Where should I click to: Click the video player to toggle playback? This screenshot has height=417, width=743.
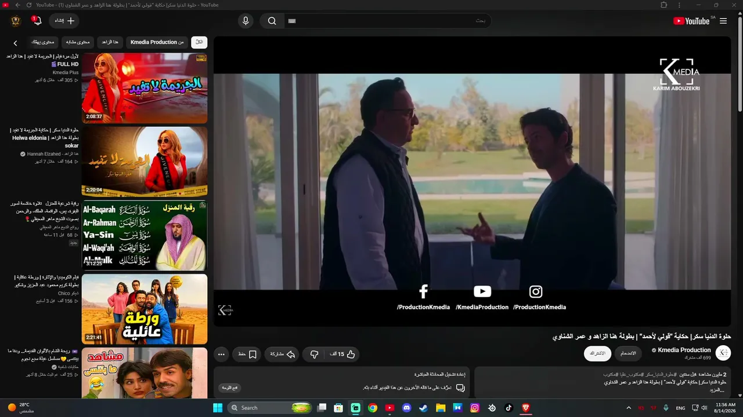click(472, 181)
